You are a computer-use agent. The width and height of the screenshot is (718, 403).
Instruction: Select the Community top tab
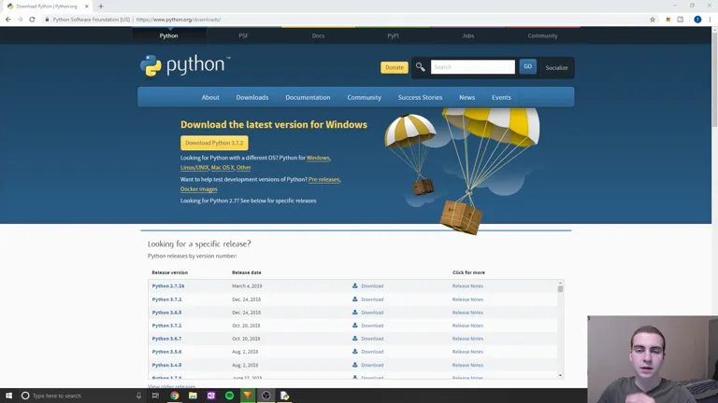[542, 35]
